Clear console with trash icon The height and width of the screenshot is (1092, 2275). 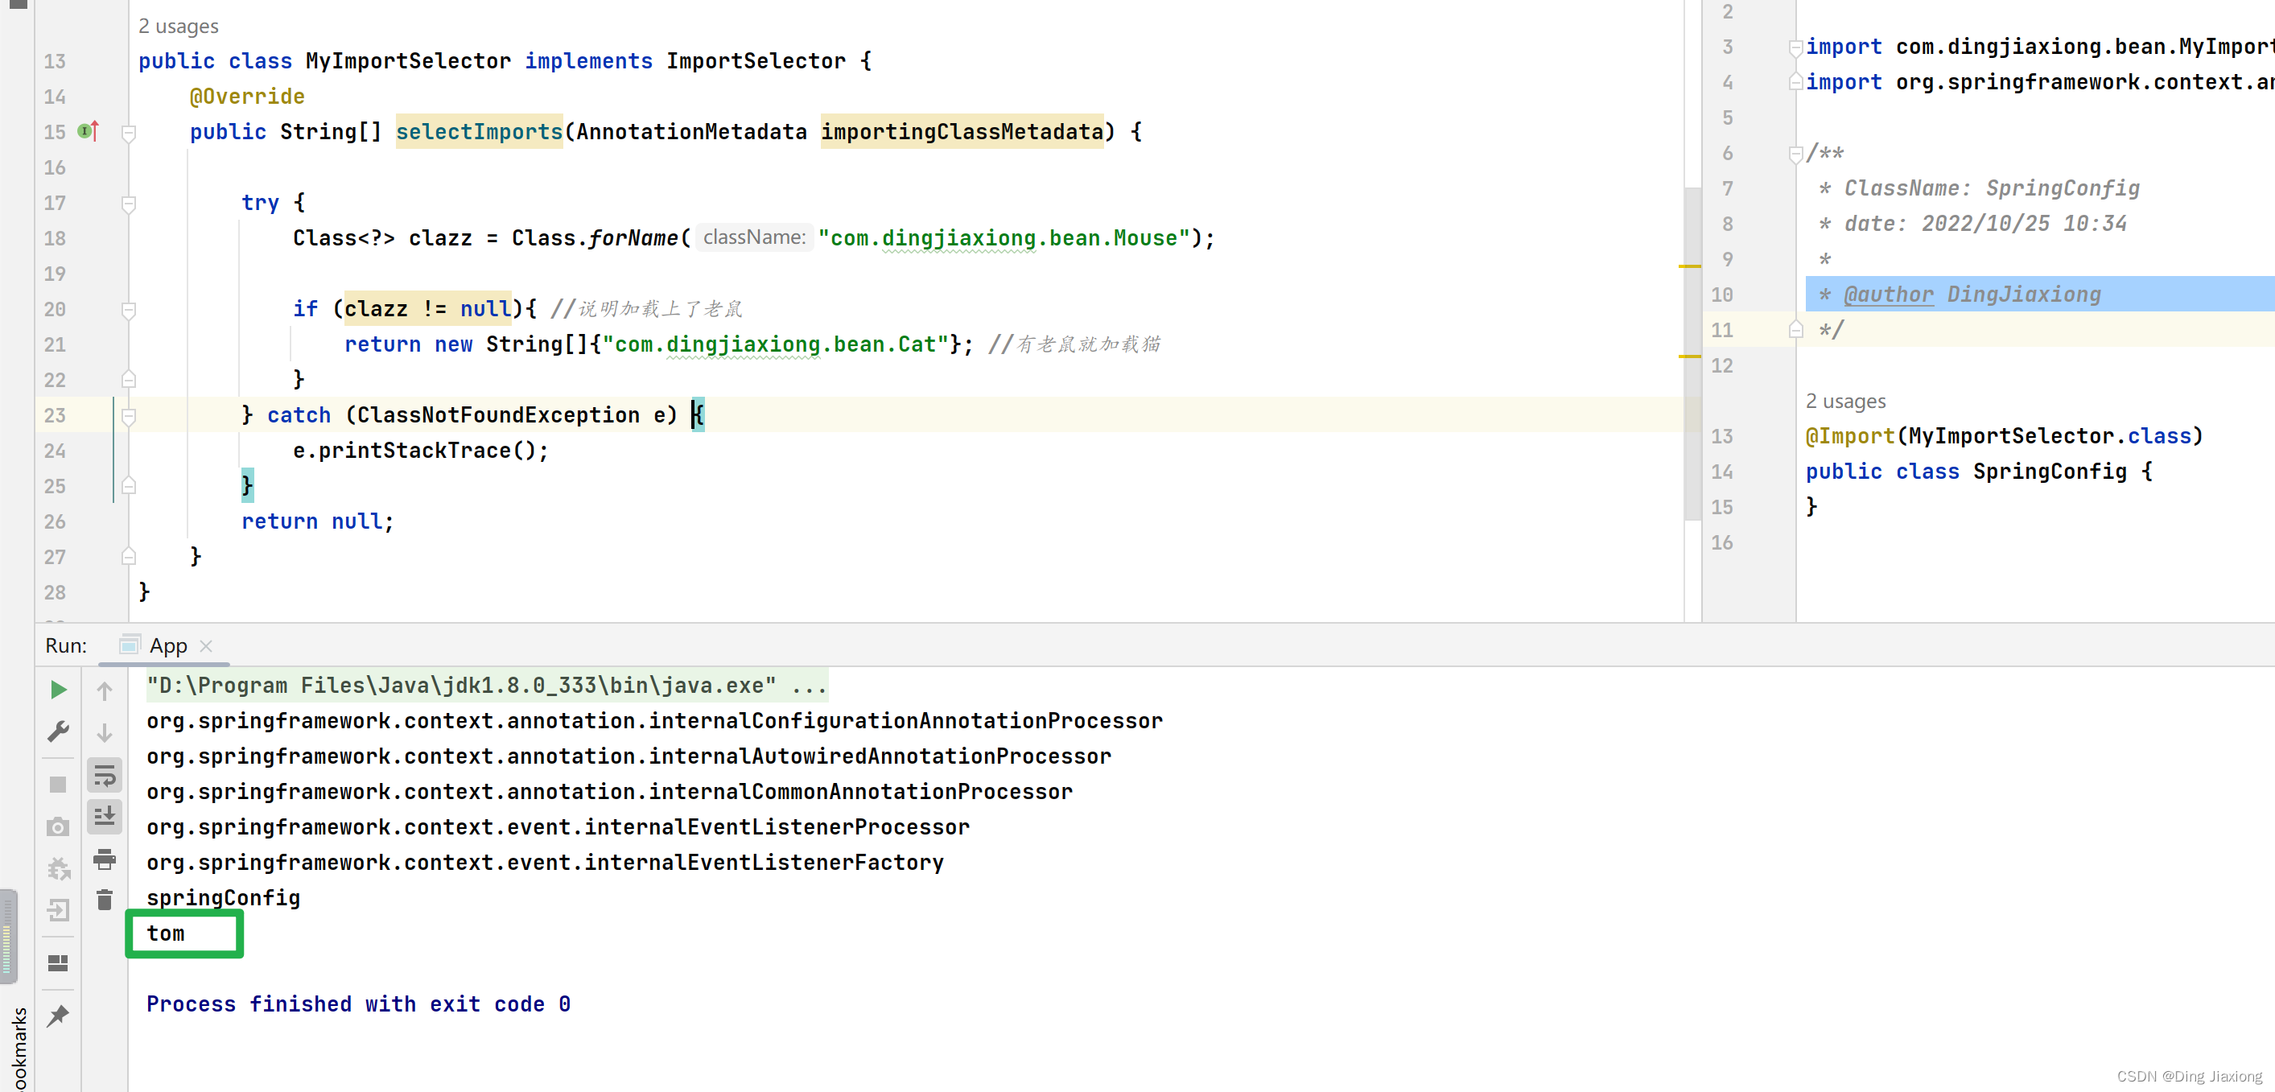pos(104,900)
